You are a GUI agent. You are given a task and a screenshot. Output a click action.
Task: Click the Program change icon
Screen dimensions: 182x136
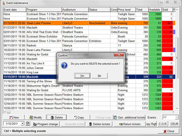click(35, 124)
